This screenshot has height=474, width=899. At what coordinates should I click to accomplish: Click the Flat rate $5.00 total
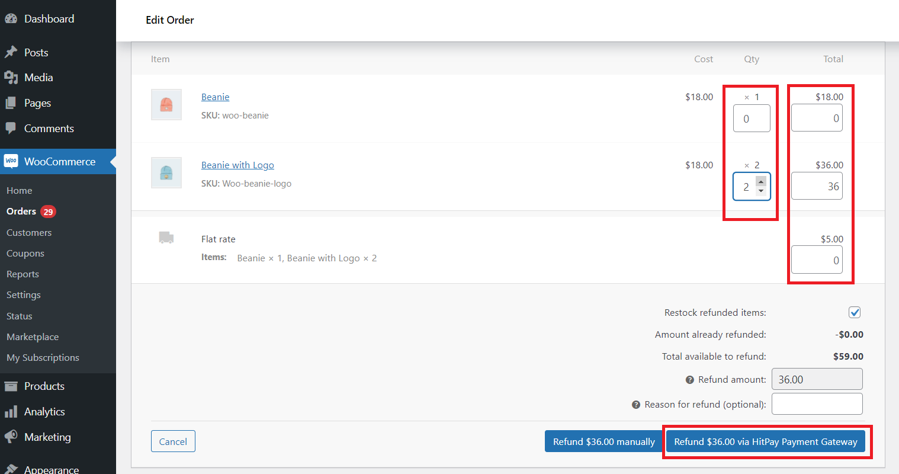832,239
